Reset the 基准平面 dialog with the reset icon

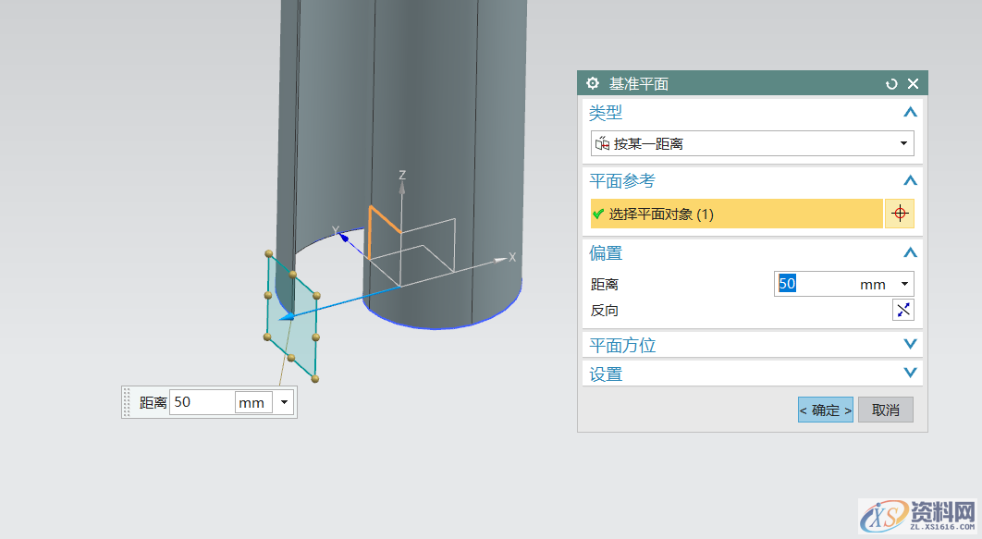click(891, 84)
